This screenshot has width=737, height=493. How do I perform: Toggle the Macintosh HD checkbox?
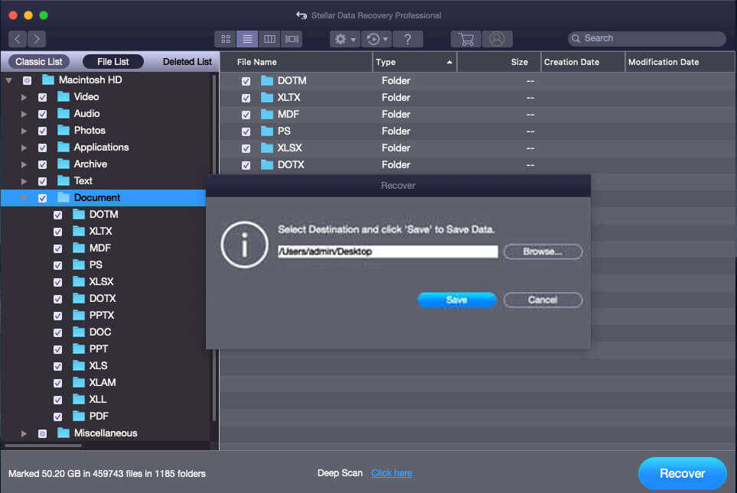[x=28, y=80]
